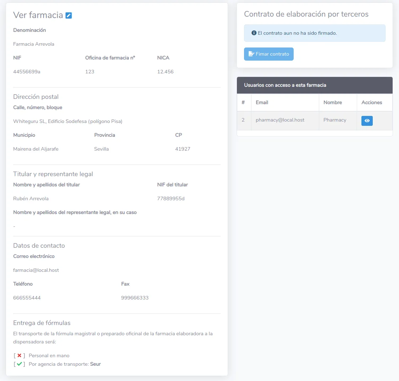Select the email farmacia@local.host
The height and width of the screenshot is (381, 399).
[36, 270]
